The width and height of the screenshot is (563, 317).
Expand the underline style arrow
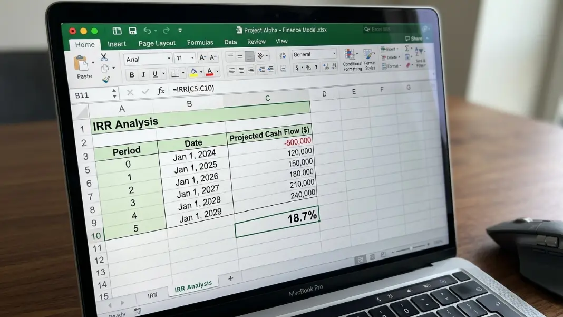(164, 74)
